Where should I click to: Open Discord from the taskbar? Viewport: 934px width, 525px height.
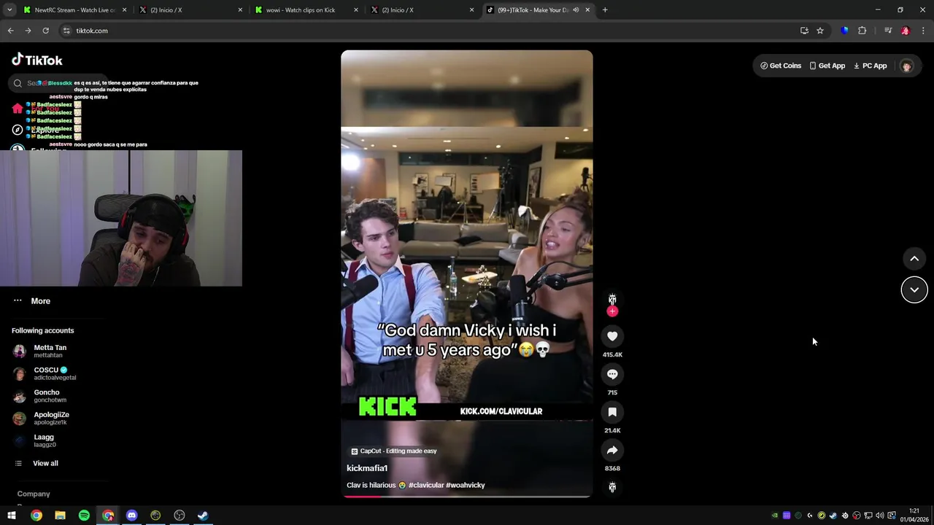tap(131, 516)
